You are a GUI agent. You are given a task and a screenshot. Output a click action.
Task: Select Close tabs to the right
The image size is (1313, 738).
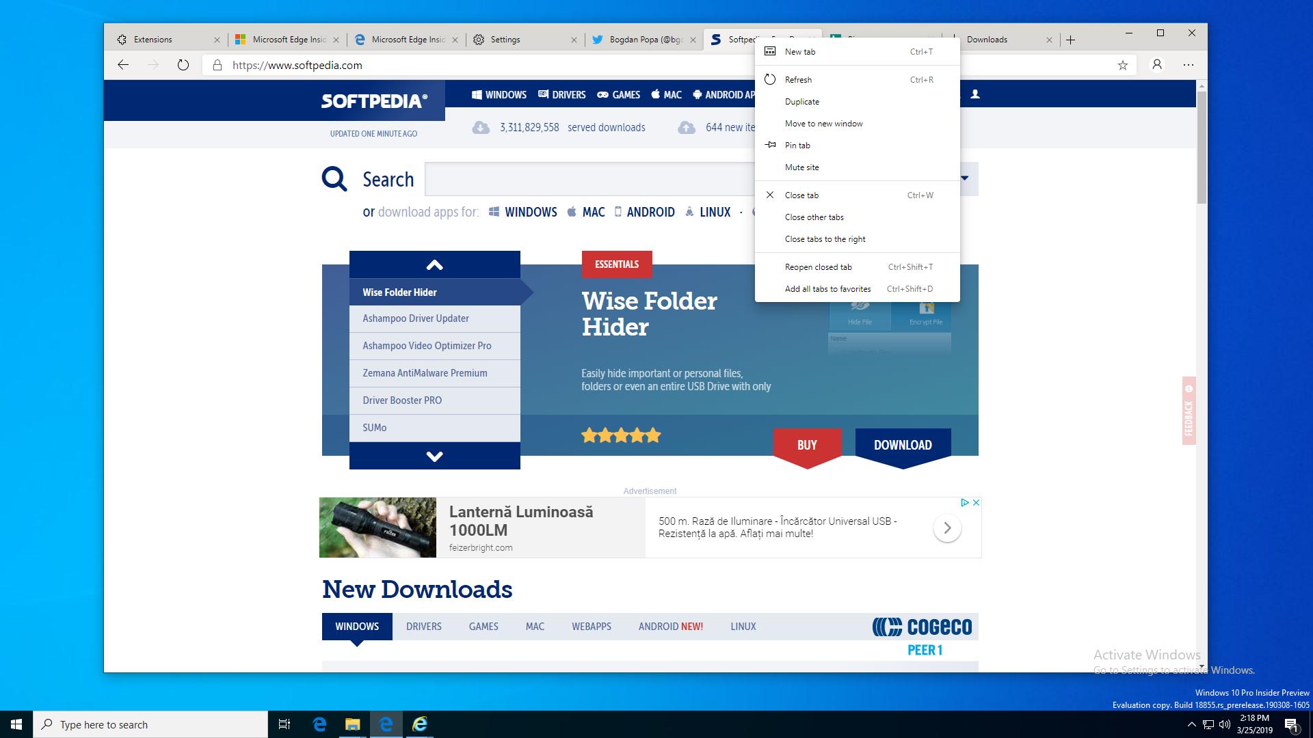858,238
